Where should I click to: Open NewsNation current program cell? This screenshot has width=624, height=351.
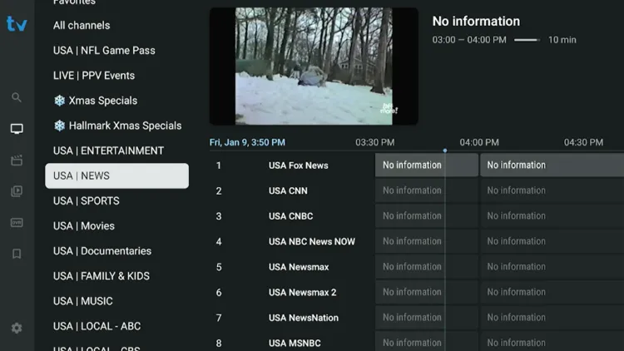click(x=427, y=318)
